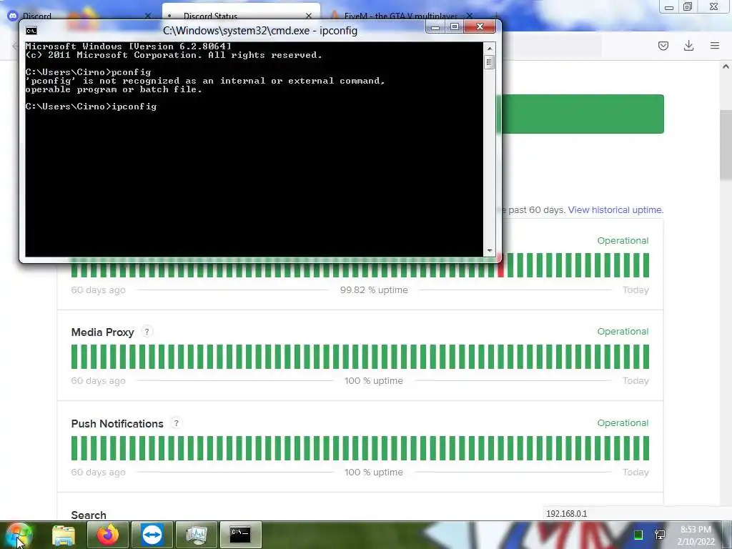
Task: Close the FiveM browser tab
Action: click(470, 16)
